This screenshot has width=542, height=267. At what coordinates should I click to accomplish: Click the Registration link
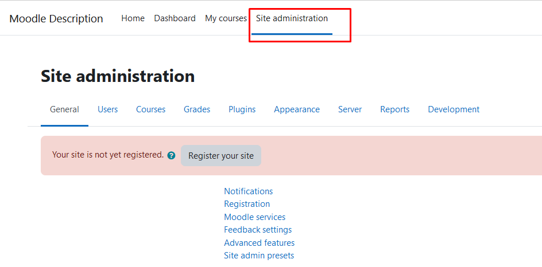coord(247,204)
